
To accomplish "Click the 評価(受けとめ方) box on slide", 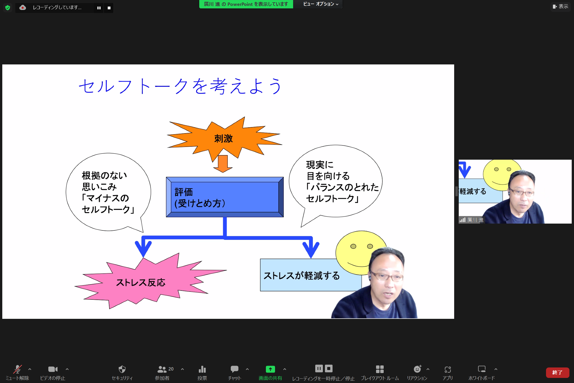I will (225, 197).
